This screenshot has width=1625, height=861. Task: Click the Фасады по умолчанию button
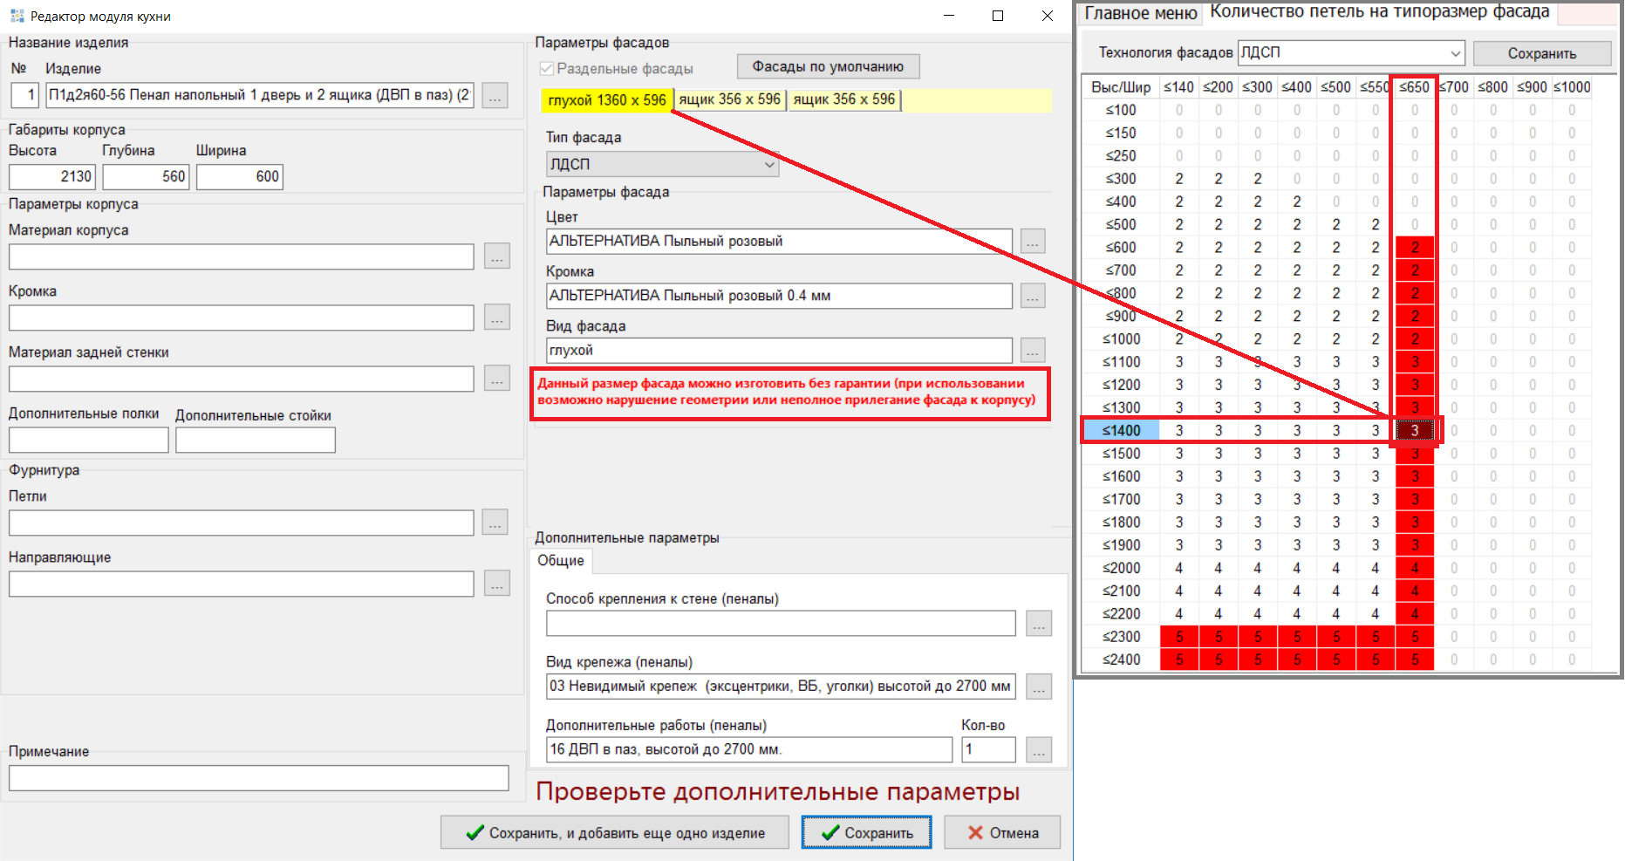coord(828,66)
